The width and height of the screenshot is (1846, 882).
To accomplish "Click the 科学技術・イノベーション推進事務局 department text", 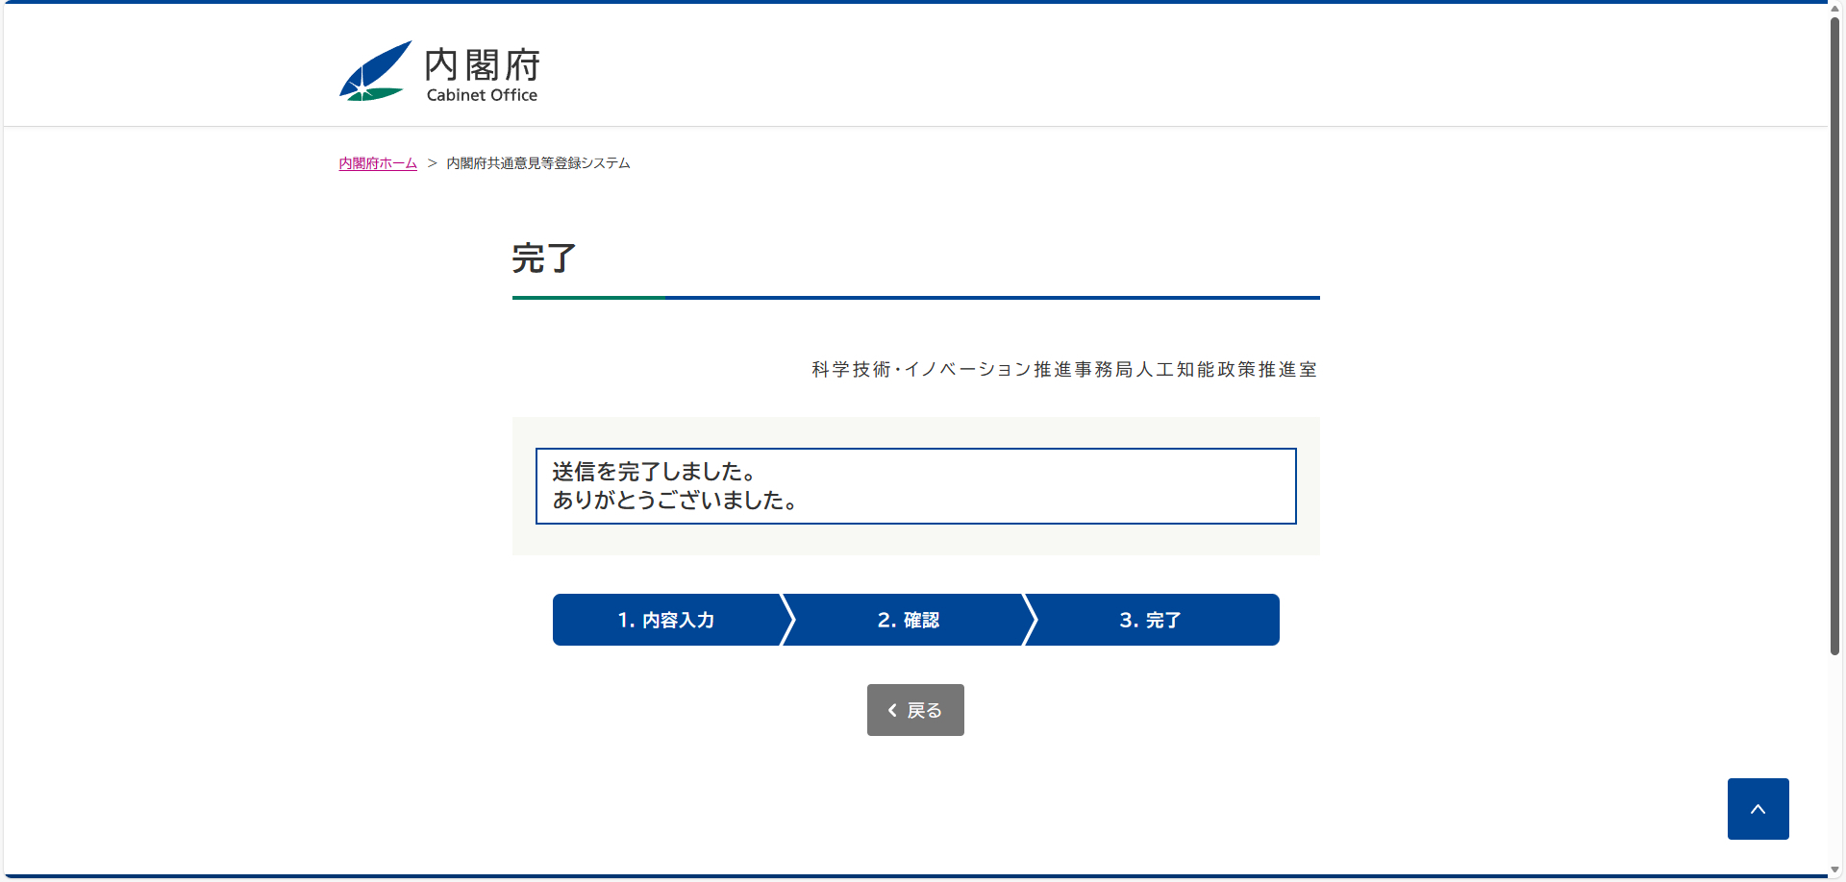I will click(x=1064, y=370).
